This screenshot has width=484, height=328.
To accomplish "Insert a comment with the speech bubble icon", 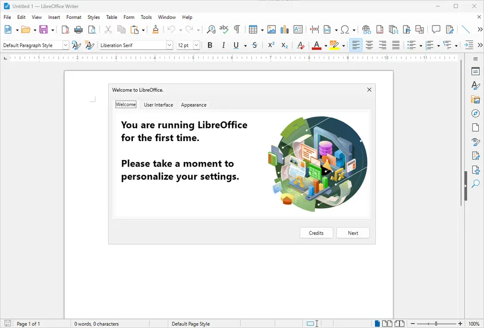I will point(436,30).
